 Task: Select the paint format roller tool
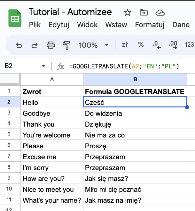pyautogui.click(x=66, y=45)
